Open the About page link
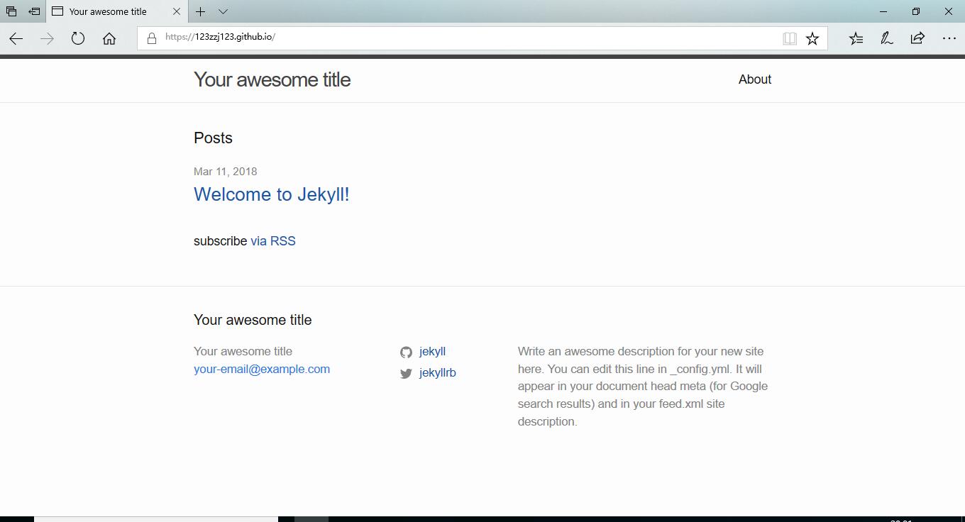 [x=754, y=79]
